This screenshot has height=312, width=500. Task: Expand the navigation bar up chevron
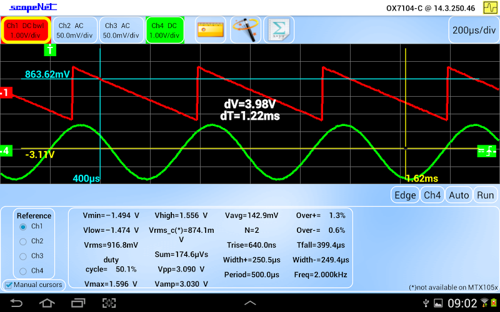(250, 303)
